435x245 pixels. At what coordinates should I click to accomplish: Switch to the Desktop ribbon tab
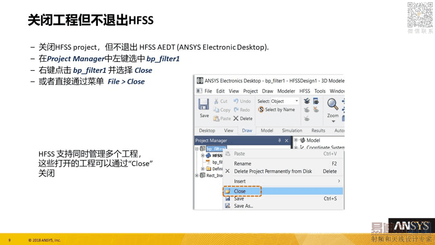(x=207, y=131)
